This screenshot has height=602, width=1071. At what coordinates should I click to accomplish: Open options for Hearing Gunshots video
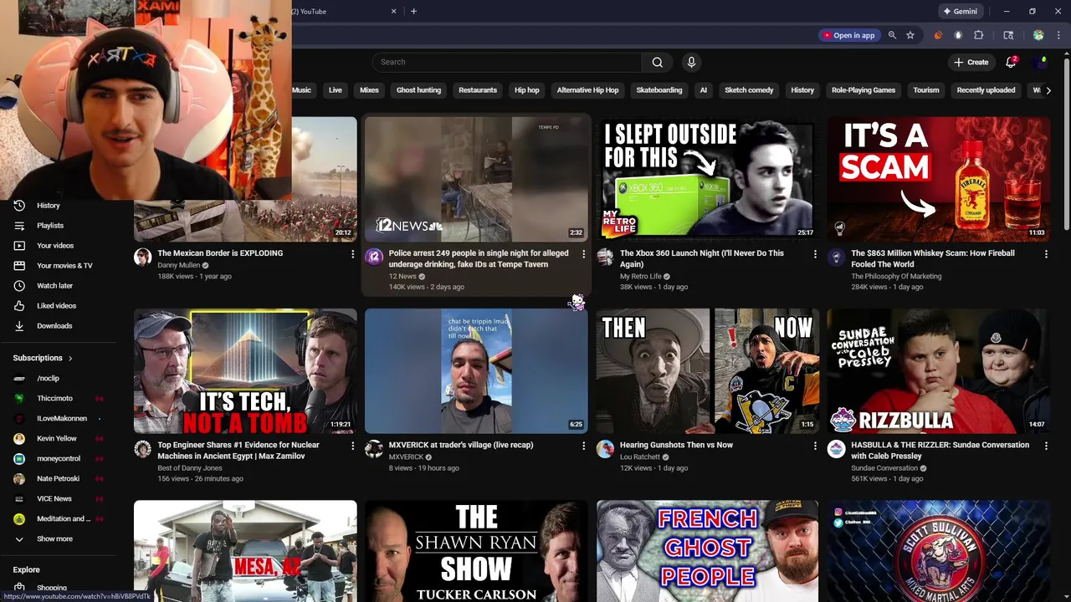815,446
